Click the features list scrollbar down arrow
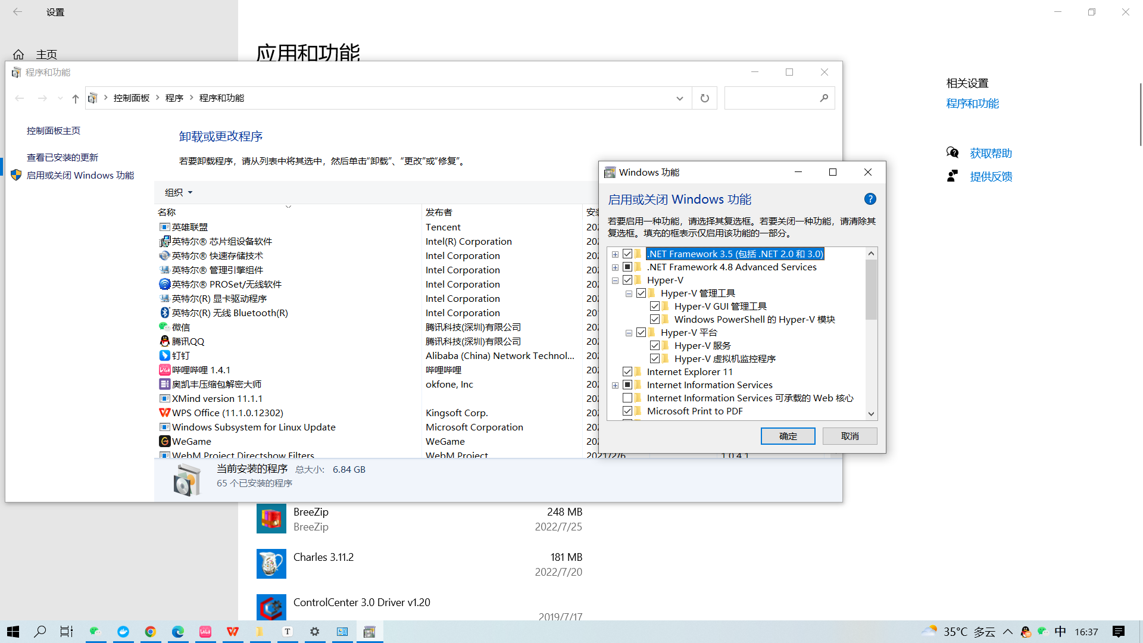The image size is (1143, 643). pos(871,414)
